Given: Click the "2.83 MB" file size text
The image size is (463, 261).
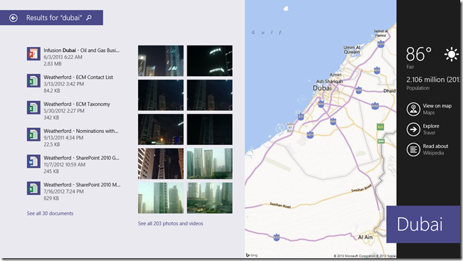Looking at the screenshot, I should point(53,64).
